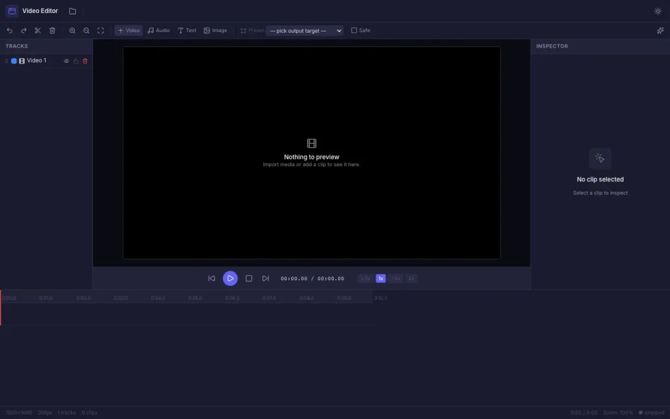Set playback speed to 1.5x
The image size is (670, 419).
coord(396,278)
